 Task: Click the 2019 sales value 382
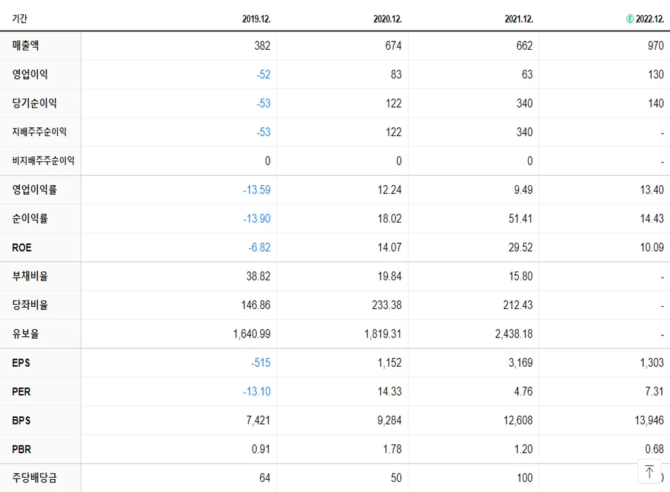(x=262, y=46)
